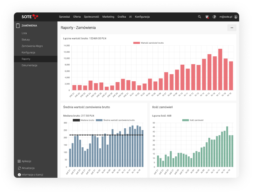Expand the Konfiguracja top menu
253x193 pixels.
pyautogui.click(x=142, y=17)
